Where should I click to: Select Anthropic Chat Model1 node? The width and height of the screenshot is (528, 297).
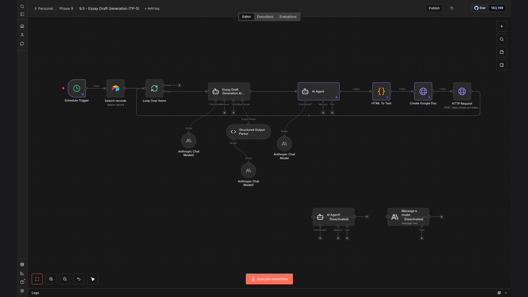[248, 170]
